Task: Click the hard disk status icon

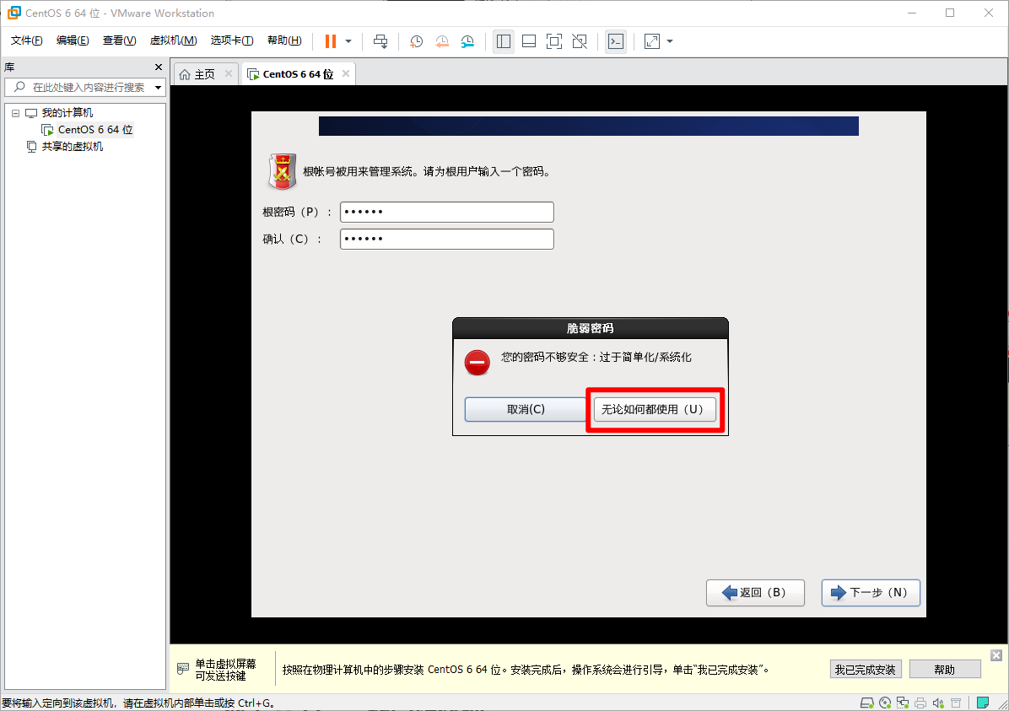Action: coord(867,703)
